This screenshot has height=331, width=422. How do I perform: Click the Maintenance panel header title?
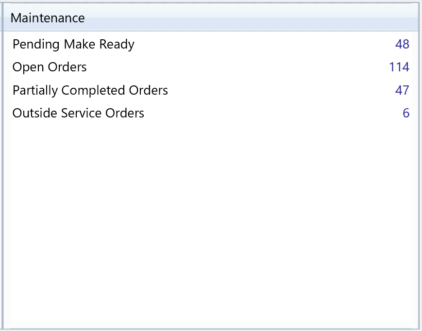pos(48,18)
